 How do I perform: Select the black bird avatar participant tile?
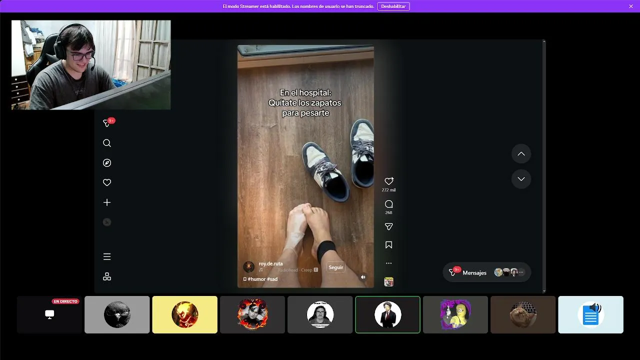click(117, 314)
